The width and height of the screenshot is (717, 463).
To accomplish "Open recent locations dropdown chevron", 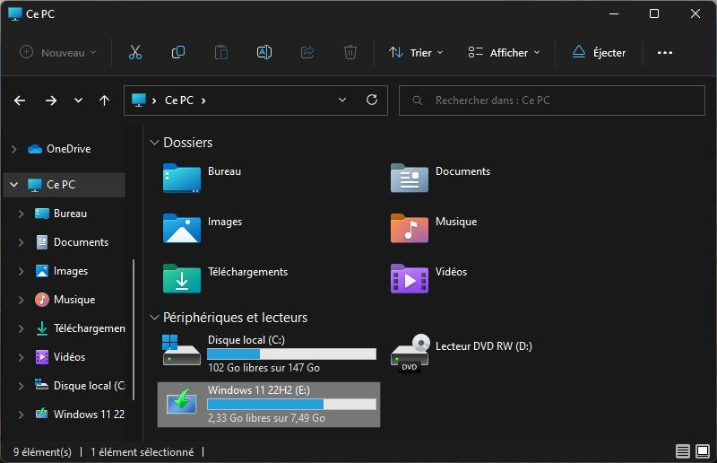I will click(78, 100).
